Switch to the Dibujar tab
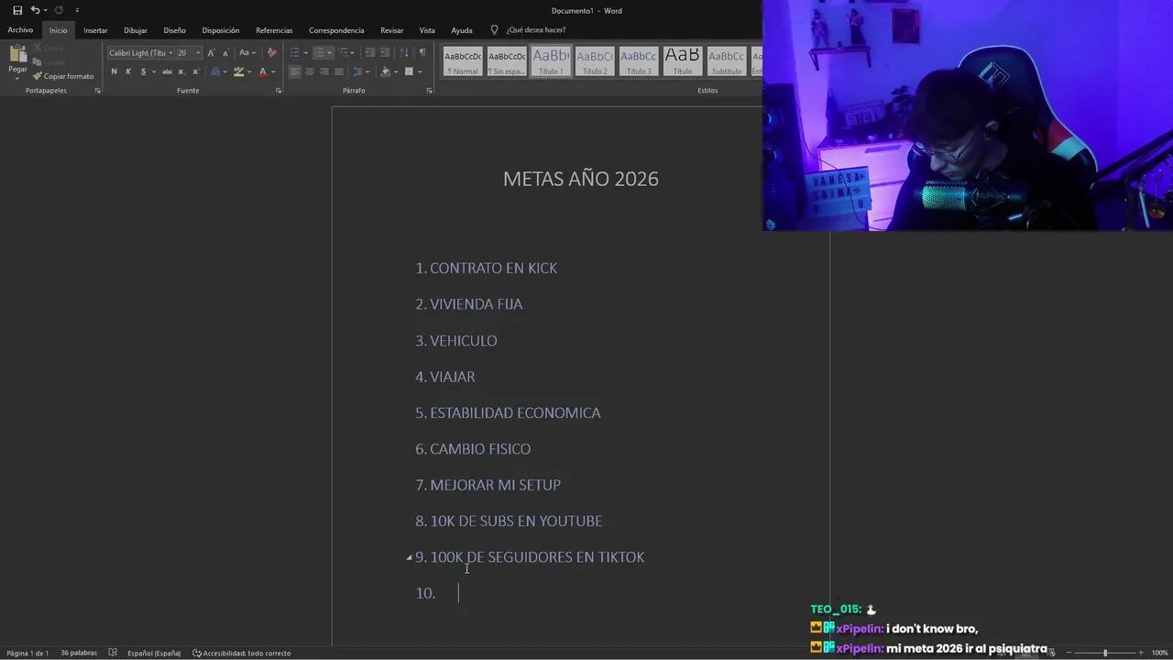1173x660 pixels. tap(136, 30)
